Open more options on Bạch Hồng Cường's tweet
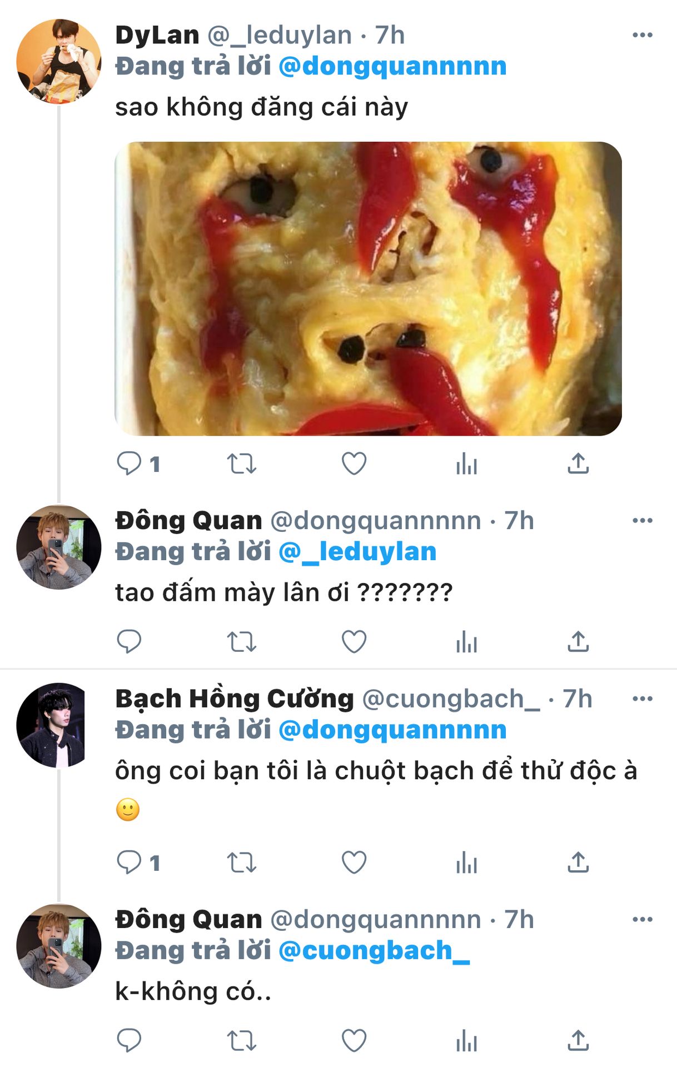The height and width of the screenshot is (1067, 677). coord(642,699)
